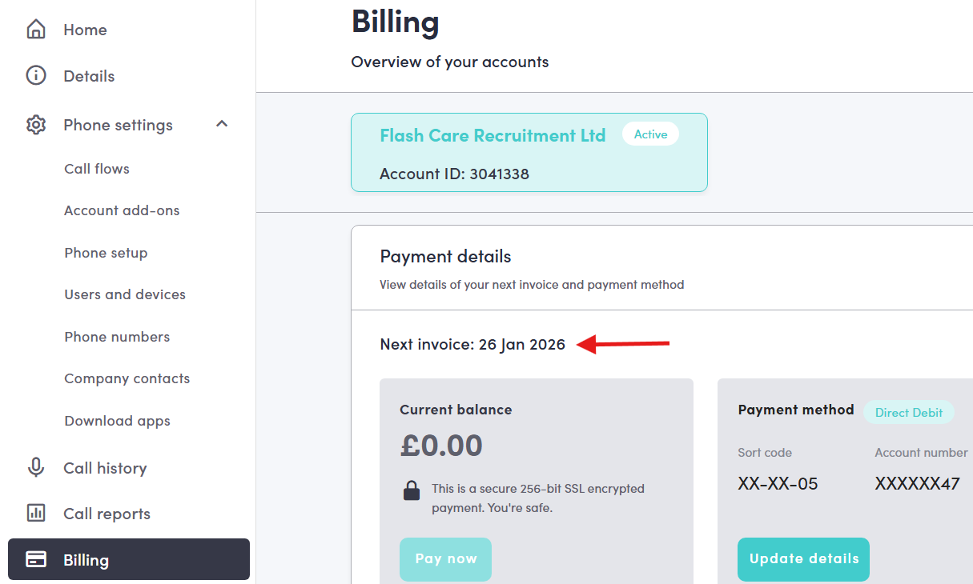Select the Flash Care Recruitment Ltd account card

click(529, 153)
